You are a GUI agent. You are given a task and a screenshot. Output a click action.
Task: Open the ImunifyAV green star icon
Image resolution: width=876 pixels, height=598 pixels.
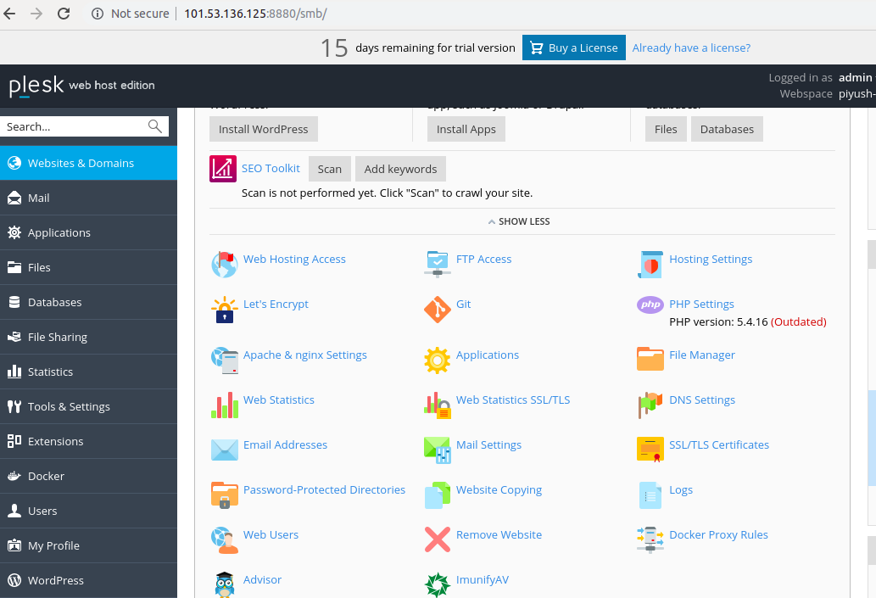point(438,585)
